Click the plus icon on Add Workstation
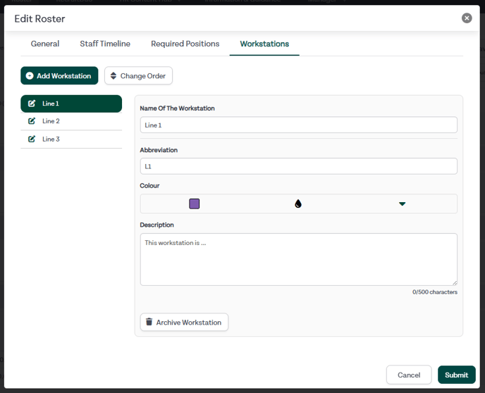Screen dimensions: 485x393 click(30, 76)
